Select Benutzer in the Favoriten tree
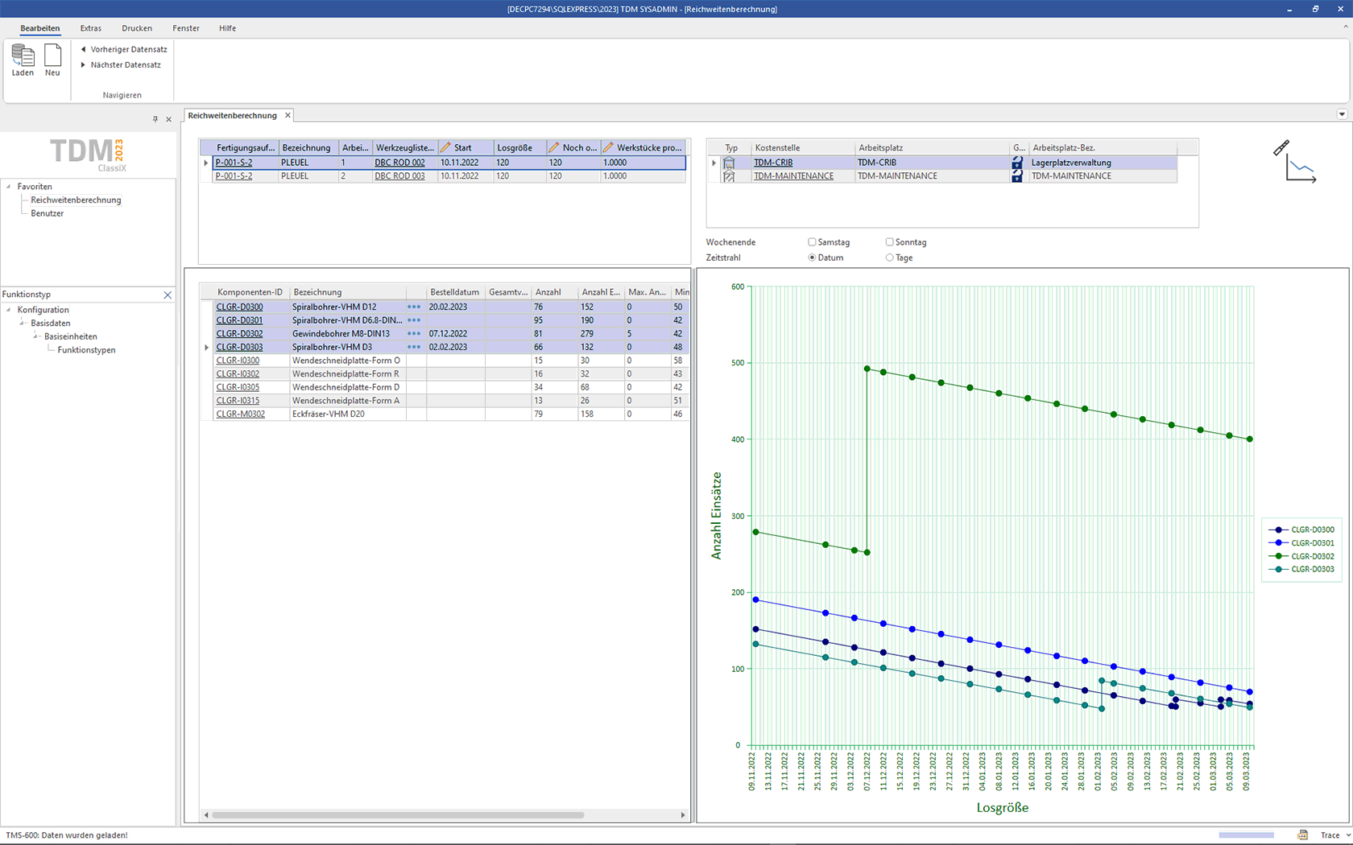This screenshot has height=845, width=1353. tap(47, 213)
